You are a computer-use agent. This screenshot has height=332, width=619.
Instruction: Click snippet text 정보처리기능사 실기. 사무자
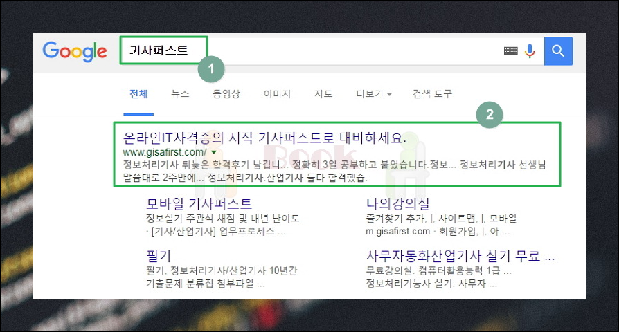tap(426, 284)
